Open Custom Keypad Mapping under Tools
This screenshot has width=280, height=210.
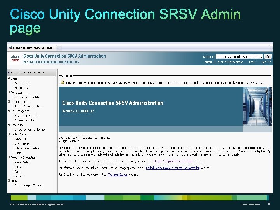coord(28,185)
